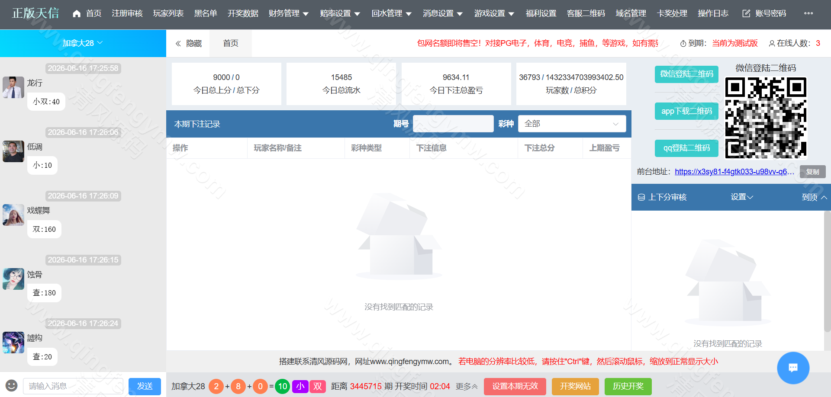This screenshot has height=397, width=831.
Task: Open the 玩家列表 menu
Action: point(168,13)
